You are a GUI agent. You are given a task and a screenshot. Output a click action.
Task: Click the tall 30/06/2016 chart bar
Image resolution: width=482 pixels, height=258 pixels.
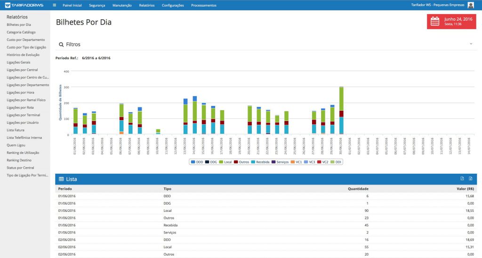tap(341, 111)
